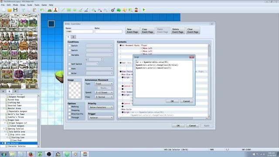Enable the Self Switch condition checkbox
Screen dimensions: 279x157
click(x=70, y=64)
